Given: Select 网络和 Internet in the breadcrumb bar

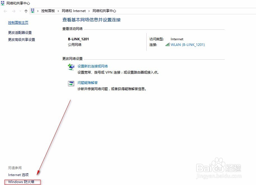Looking at the screenshot, I should coord(74,11).
